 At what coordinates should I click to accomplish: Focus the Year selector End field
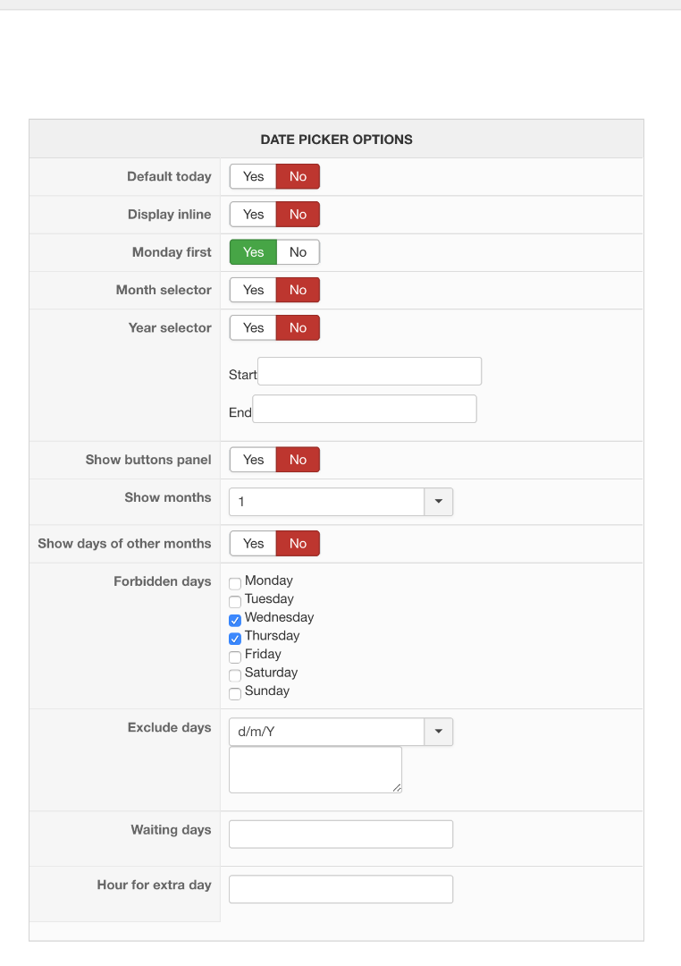(x=365, y=409)
